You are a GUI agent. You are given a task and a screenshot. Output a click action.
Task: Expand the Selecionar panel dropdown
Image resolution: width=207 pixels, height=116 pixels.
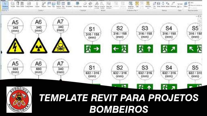pos(5,10)
